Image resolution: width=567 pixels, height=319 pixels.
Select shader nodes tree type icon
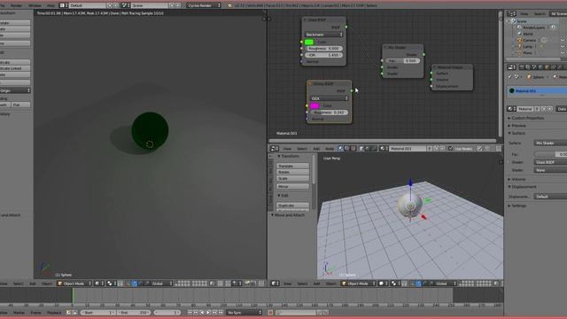point(340,149)
